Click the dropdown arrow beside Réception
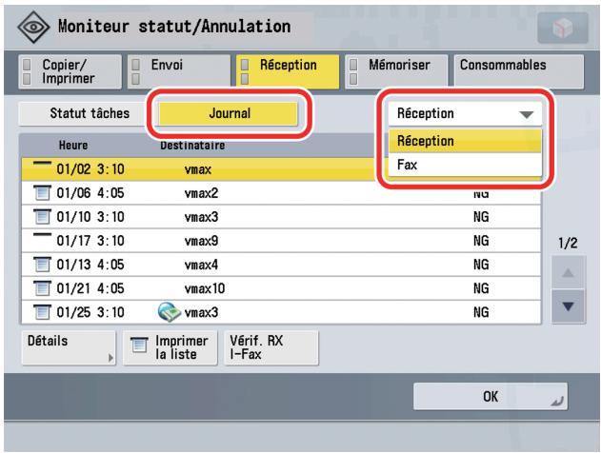The image size is (601, 453). (x=527, y=114)
